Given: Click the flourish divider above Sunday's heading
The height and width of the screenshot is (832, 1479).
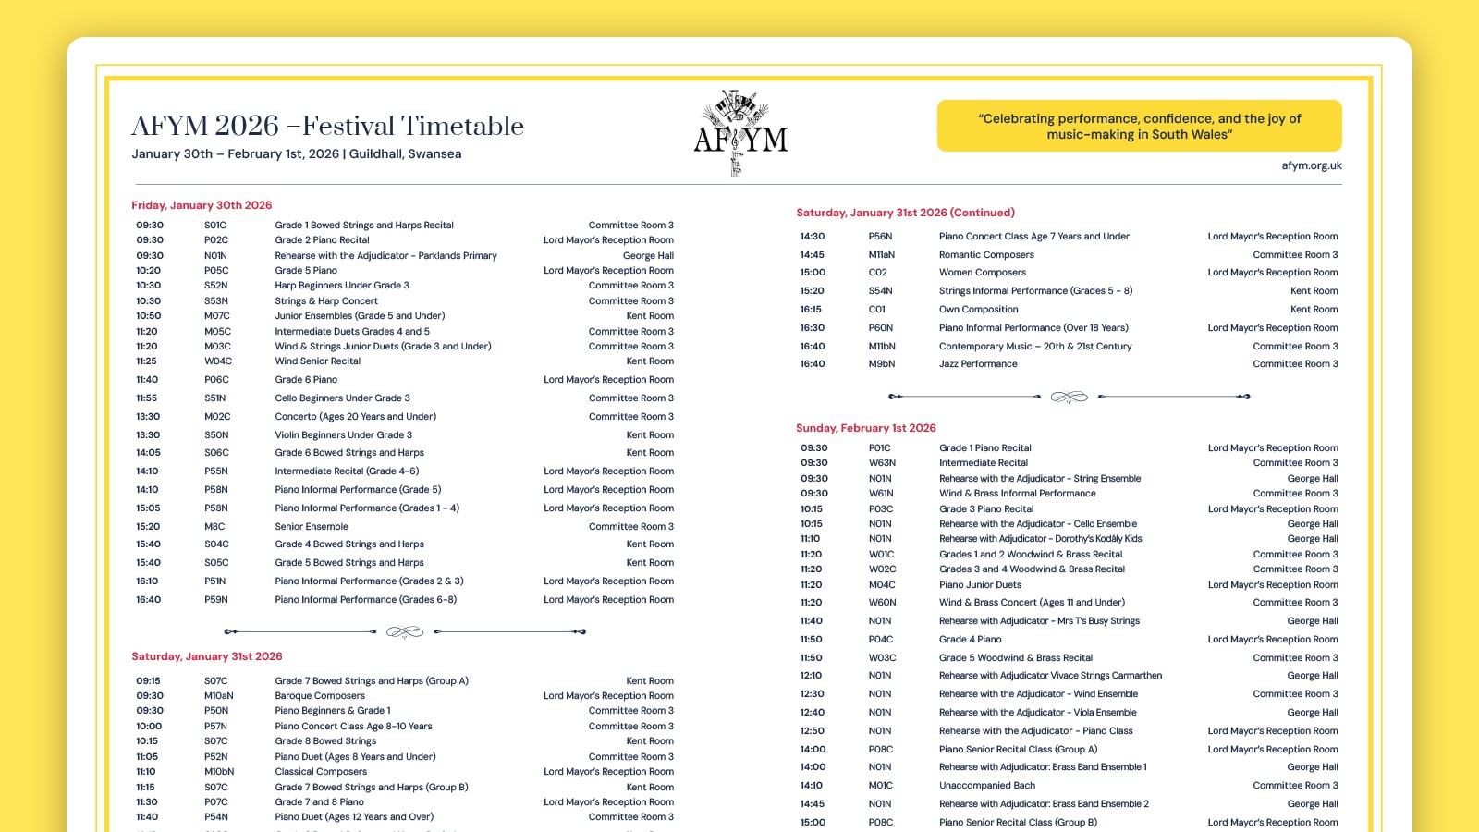Looking at the screenshot, I should pos(1070,397).
